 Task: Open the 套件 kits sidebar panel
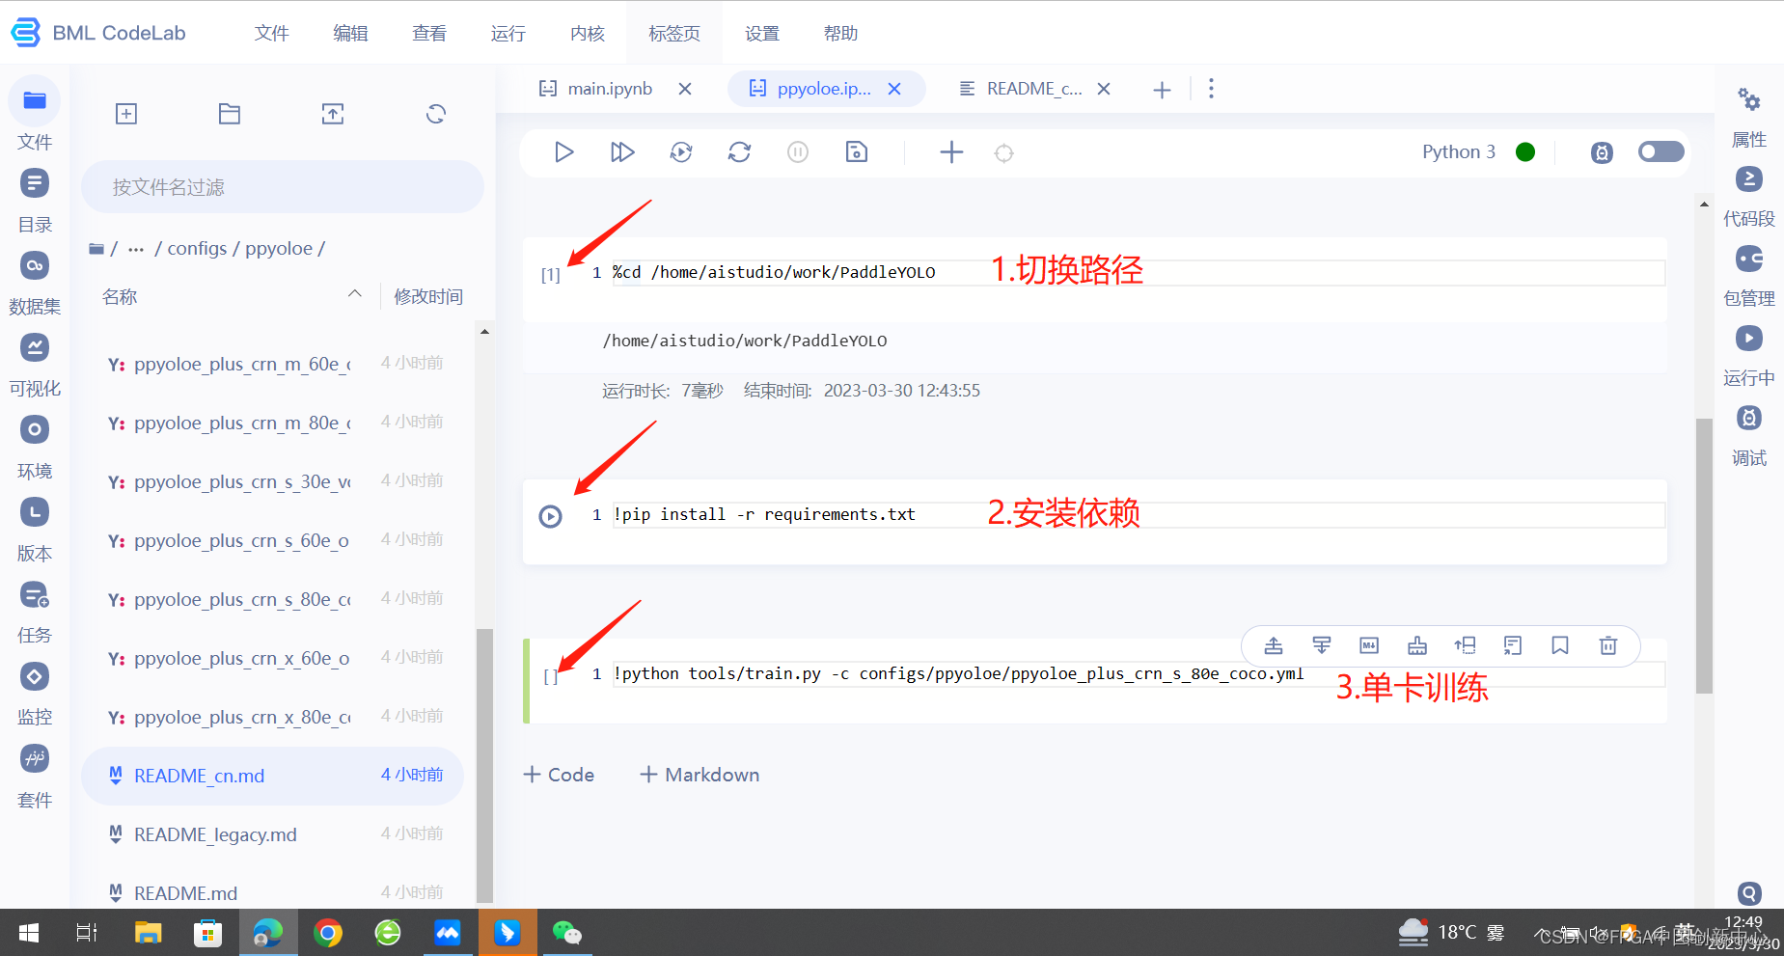pyautogui.click(x=35, y=776)
